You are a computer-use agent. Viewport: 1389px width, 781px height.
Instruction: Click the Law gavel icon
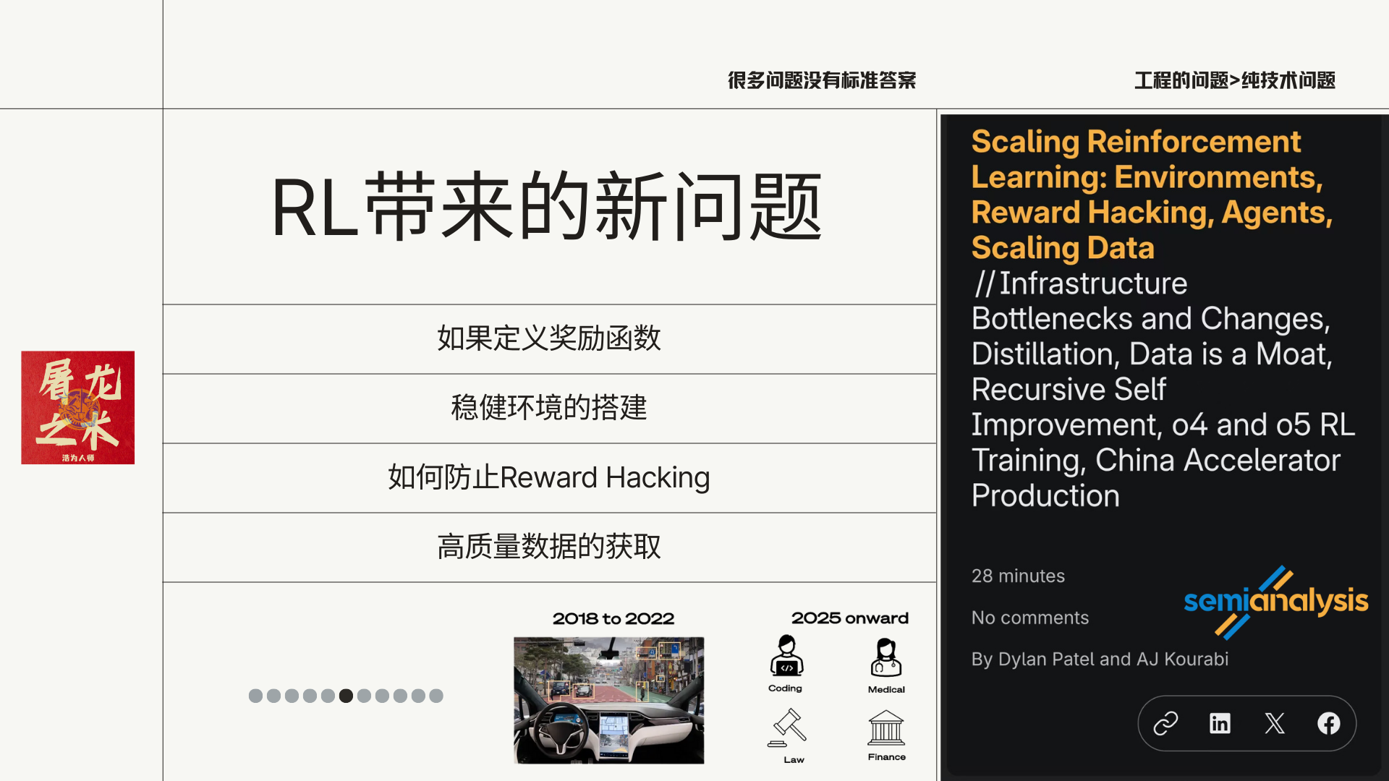pyautogui.click(x=788, y=727)
